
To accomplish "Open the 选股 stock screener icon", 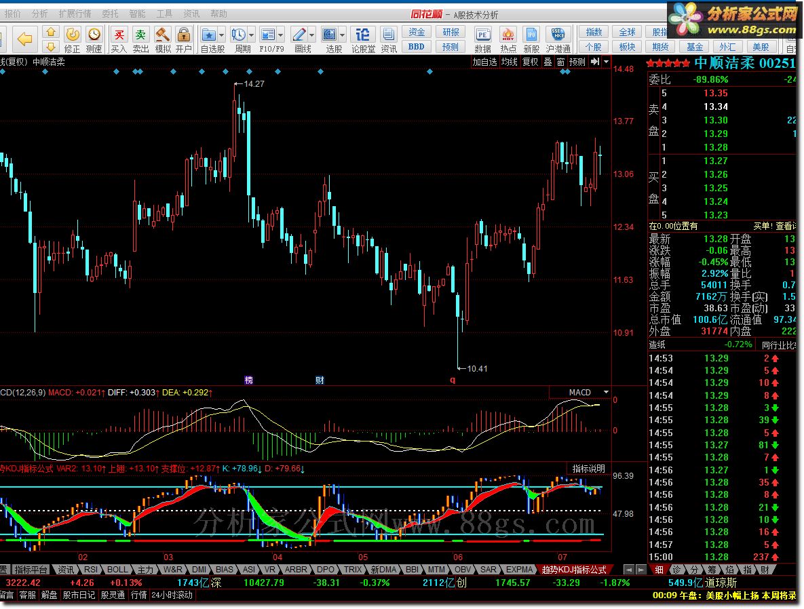I will 329,35.
